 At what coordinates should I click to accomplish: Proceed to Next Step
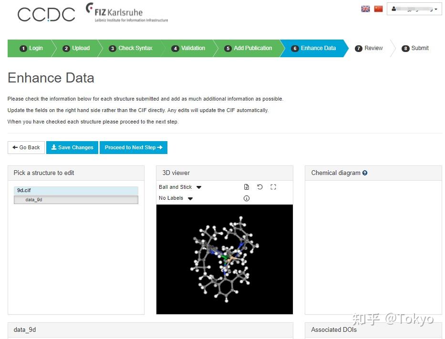click(133, 148)
